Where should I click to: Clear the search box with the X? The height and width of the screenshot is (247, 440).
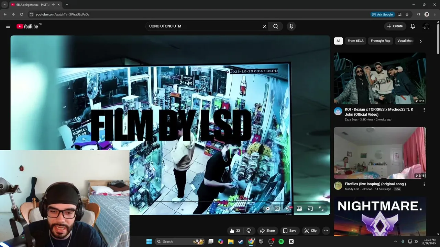[265, 26]
